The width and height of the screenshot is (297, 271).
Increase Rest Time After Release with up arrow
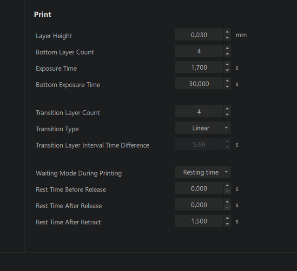tap(227, 202)
